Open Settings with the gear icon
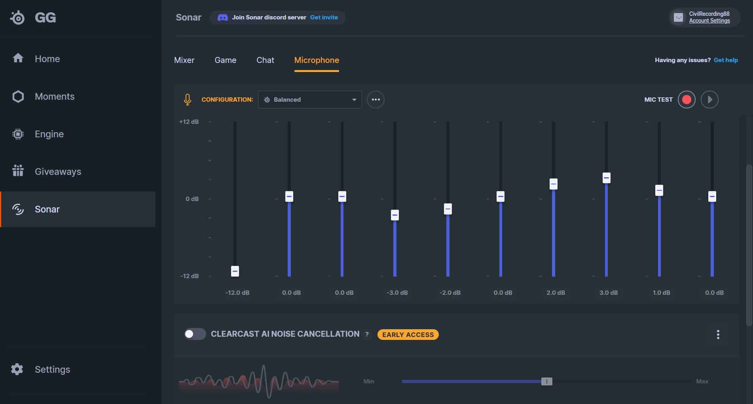 click(x=17, y=369)
